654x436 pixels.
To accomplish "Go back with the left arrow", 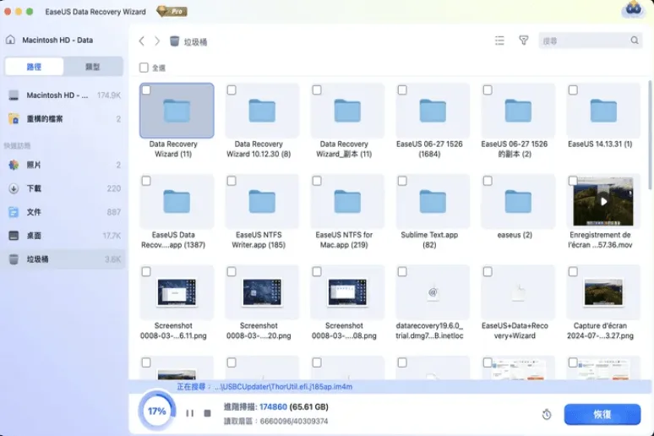I will coord(141,41).
